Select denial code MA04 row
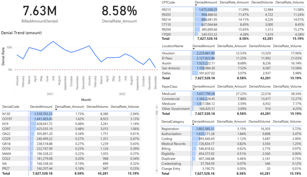This screenshot has height=177, width=307. tap(71, 154)
